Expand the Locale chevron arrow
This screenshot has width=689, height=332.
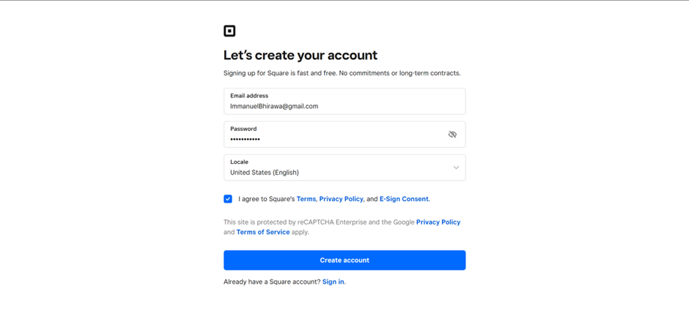coord(456,167)
